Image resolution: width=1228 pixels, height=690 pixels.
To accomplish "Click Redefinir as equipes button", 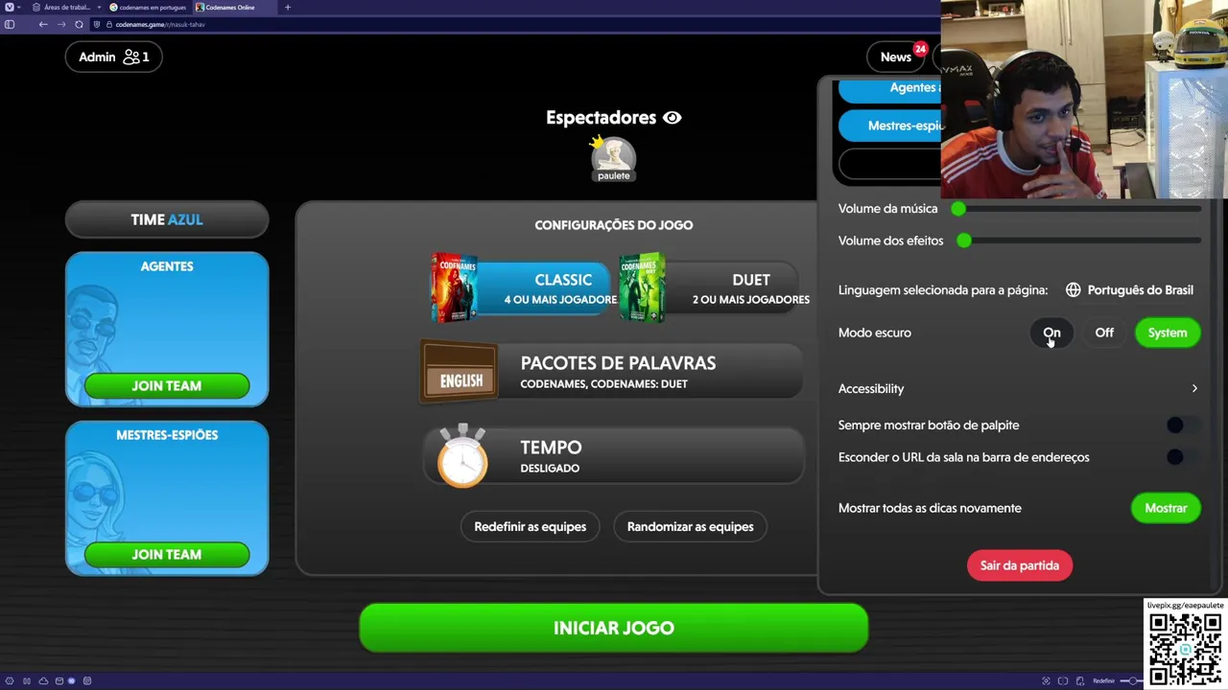I will pyautogui.click(x=530, y=526).
